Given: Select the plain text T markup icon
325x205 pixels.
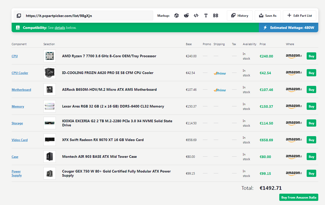Looking at the screenshot, I should (x=206, y=15).
